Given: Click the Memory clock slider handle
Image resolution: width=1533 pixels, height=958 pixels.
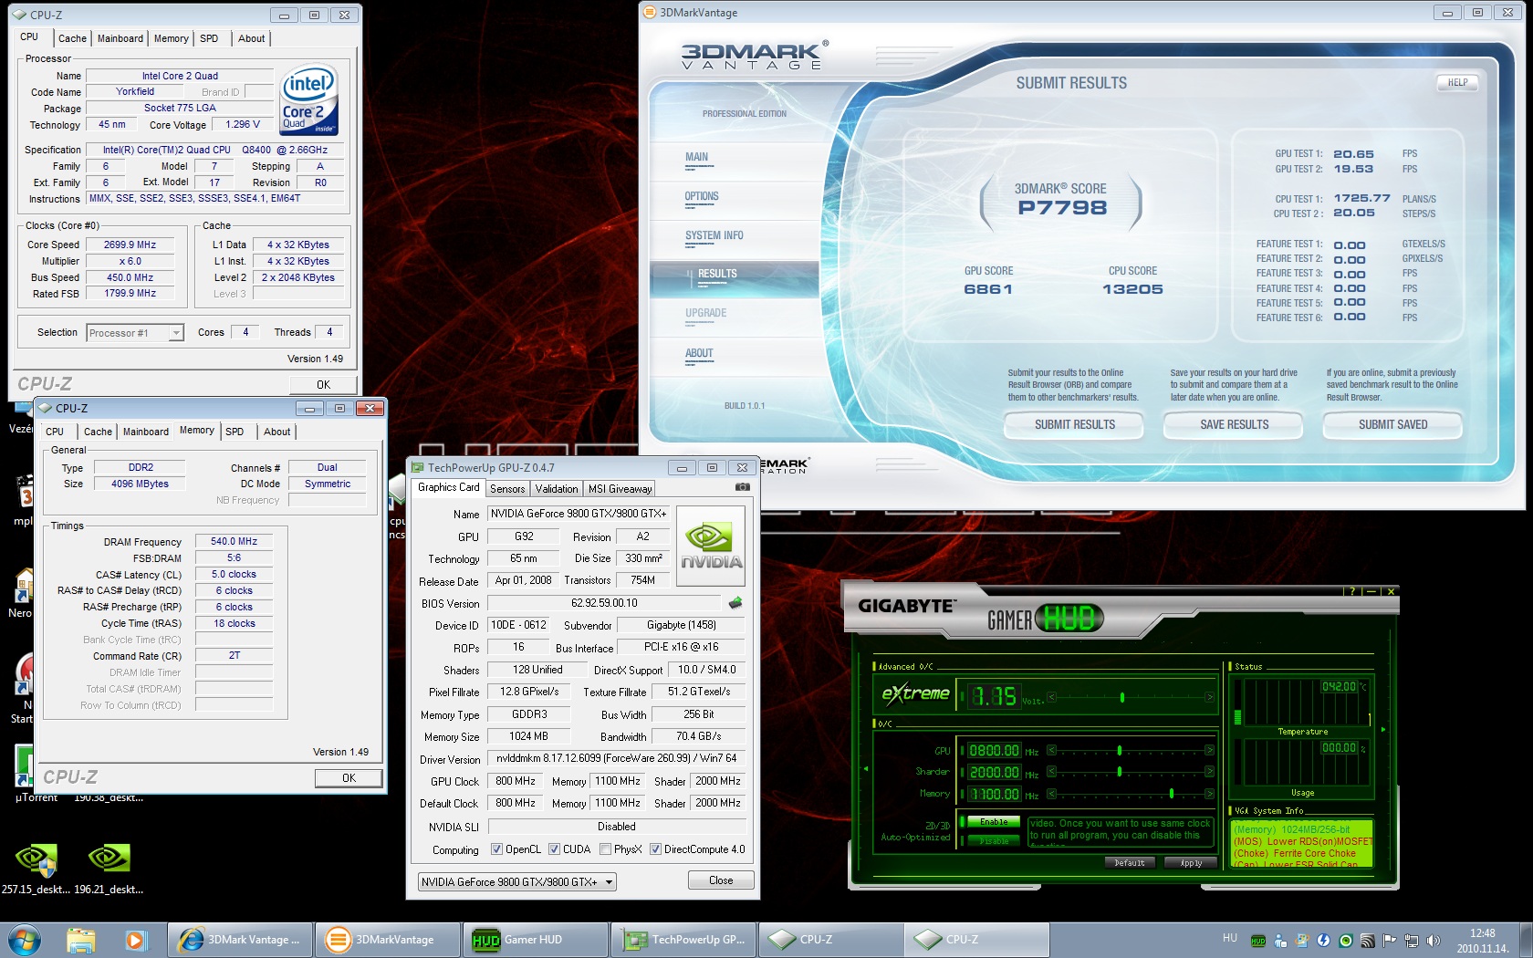Looking at the screenshot, I should coord(1172,794).
